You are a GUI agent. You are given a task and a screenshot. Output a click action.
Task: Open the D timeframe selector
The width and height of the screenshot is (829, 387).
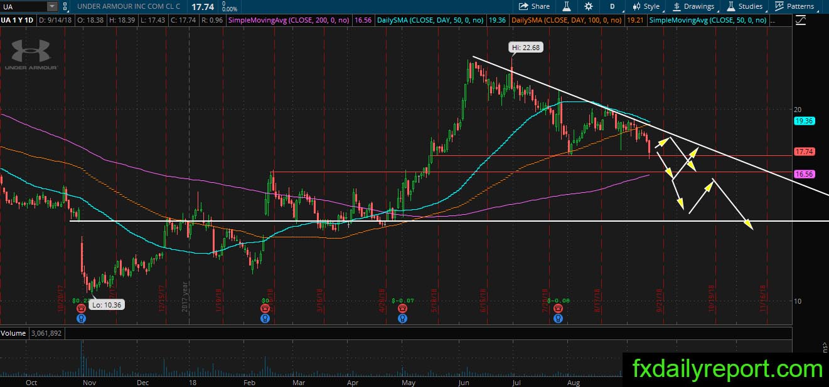pos(612,6)
